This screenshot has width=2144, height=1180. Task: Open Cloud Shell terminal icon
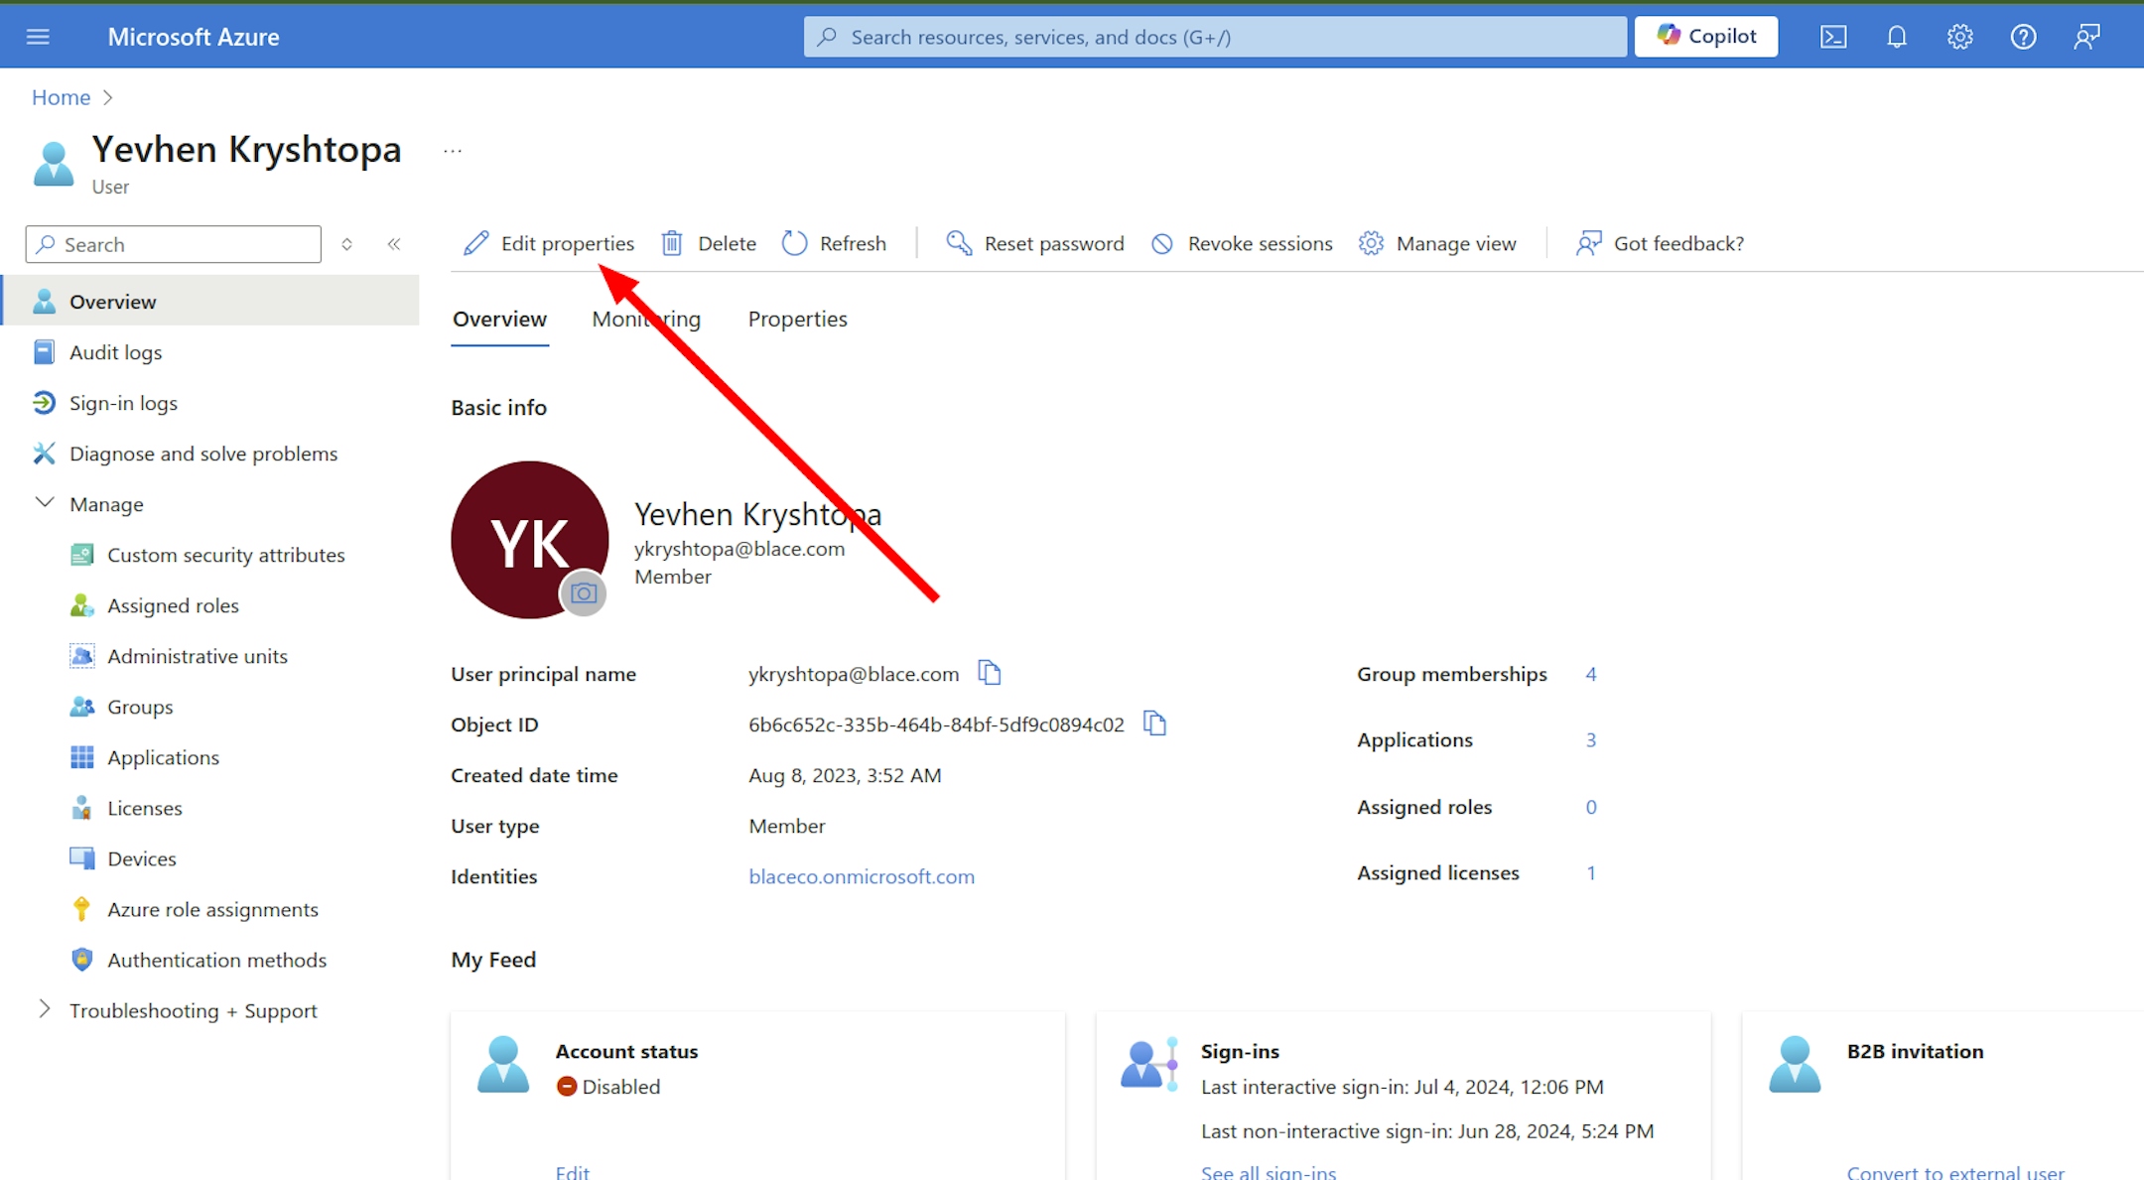[1832, 37]
